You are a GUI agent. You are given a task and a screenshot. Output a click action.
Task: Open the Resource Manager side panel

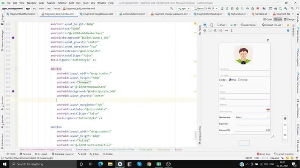coord(2,40)
